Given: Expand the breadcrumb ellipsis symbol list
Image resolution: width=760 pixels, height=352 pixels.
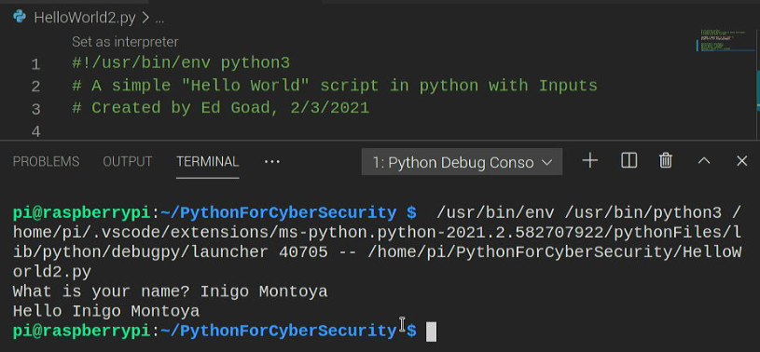Looking at the screenshot, I should click(x=159, y=19).
